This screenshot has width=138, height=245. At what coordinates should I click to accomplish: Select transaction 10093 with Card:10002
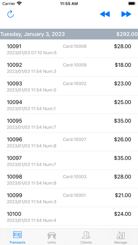(x=69, y=86)
